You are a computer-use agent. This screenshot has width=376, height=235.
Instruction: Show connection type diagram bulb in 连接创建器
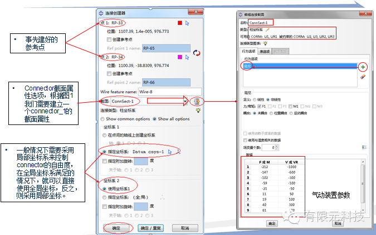tap(198, 110)
